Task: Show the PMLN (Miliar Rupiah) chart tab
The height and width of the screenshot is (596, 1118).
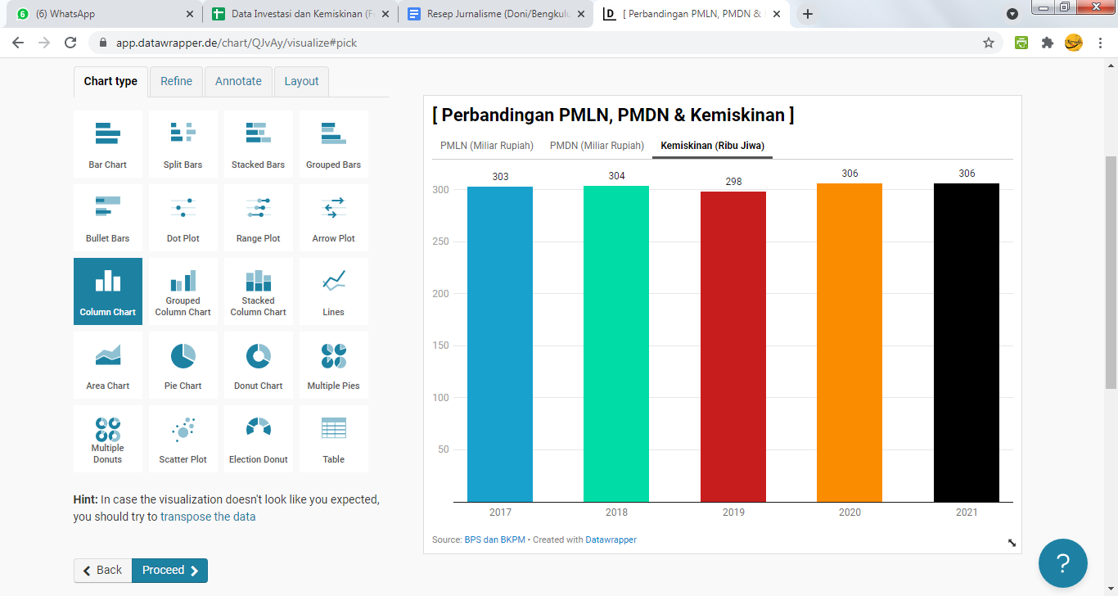Action: [x=487, y=146]
